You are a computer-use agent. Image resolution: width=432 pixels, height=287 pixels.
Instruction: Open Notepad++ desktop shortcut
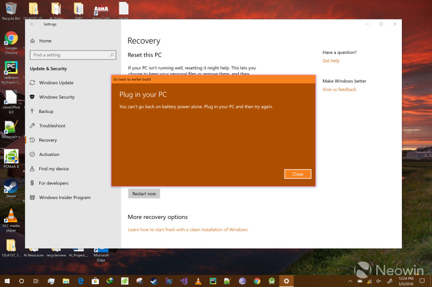pos(11,130)
